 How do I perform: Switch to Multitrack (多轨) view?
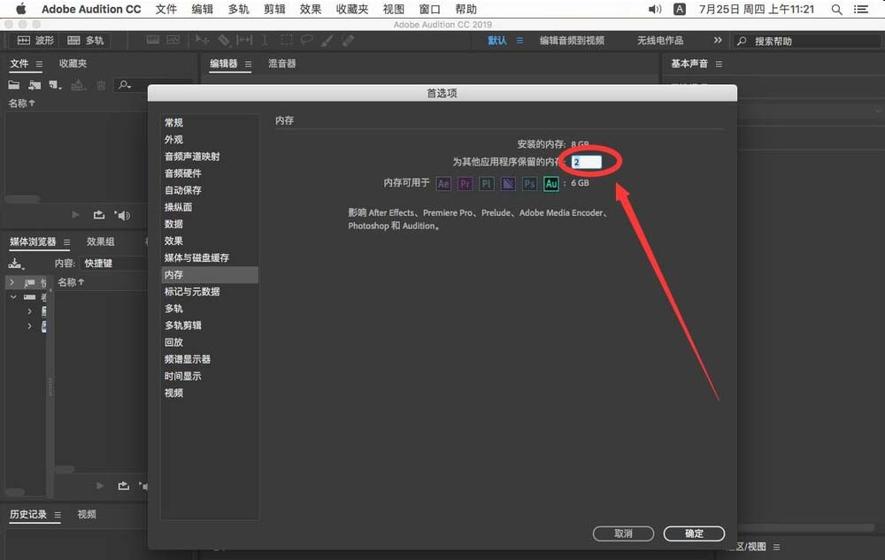pyautogui.click(x=85, y=41)
